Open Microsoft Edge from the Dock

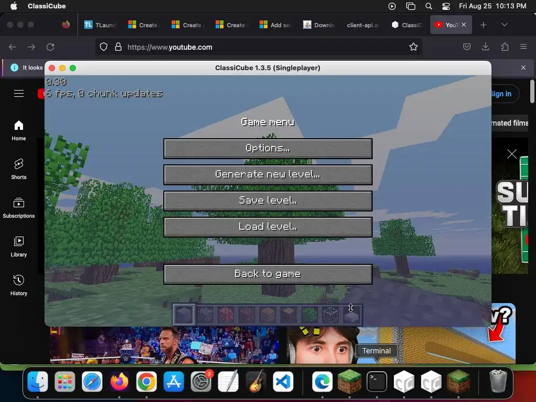point(322,382)
